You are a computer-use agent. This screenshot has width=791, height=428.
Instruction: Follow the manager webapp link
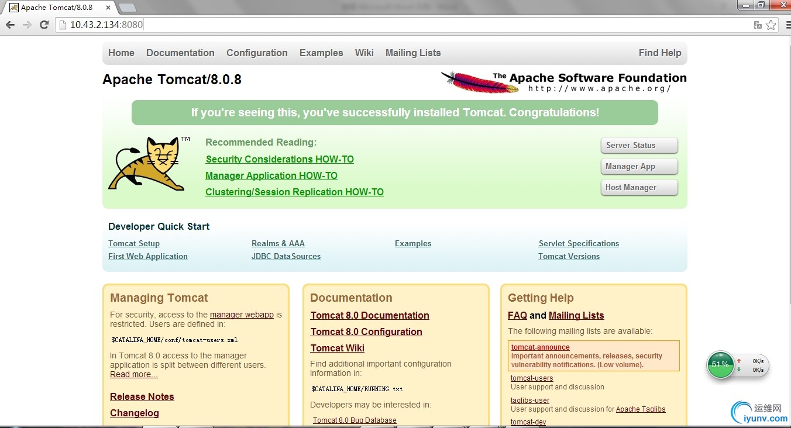click(242, 315)
